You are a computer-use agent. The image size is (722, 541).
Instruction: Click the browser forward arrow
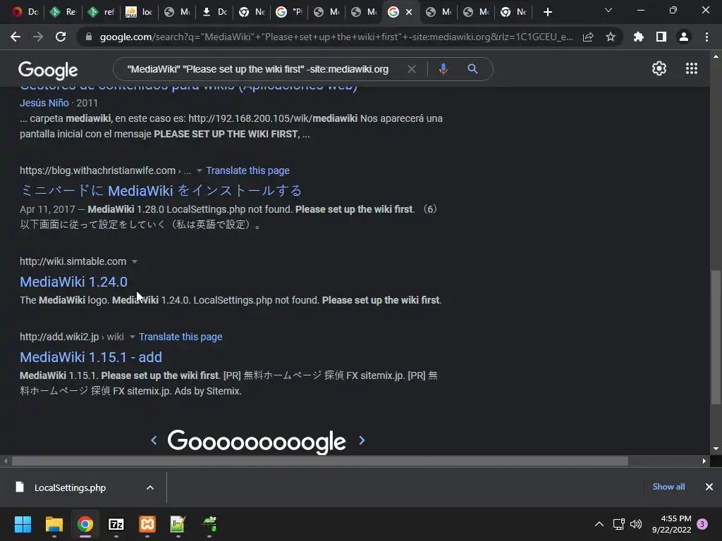38,37
